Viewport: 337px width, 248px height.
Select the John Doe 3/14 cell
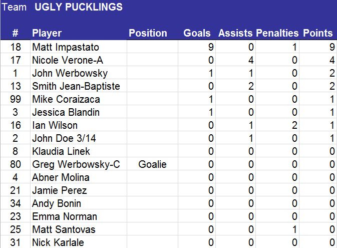(62, 138)
